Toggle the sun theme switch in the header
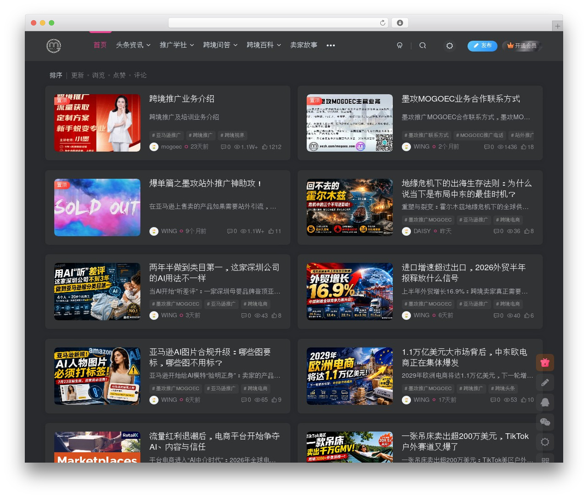The width and height of the screenshot is (588, 498). click(450, 45)
